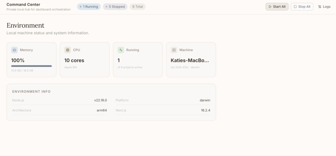
Task: Click the CPU card title
Action: (77, 50)
